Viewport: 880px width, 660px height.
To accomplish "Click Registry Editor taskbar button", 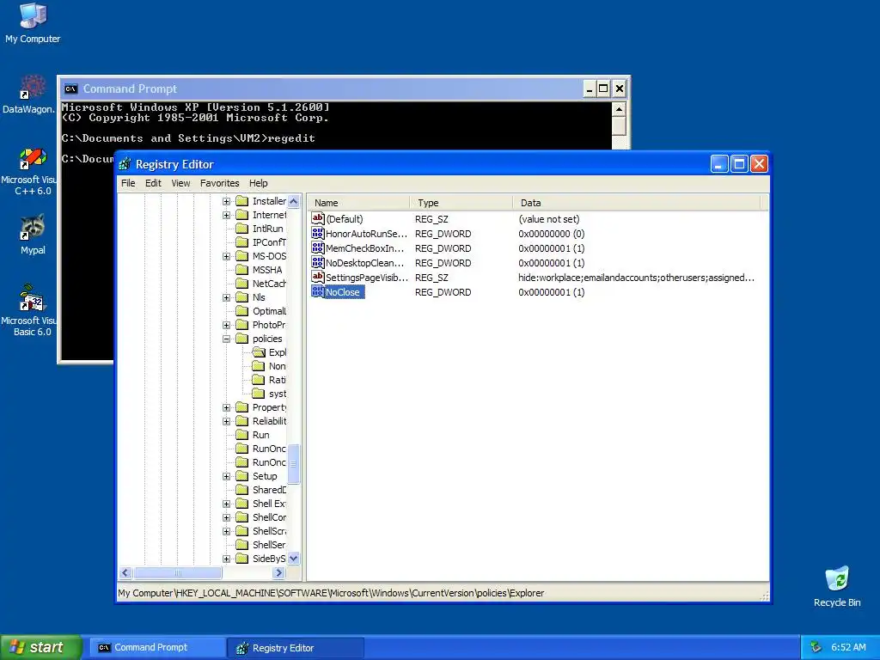I will pos(296,647).
